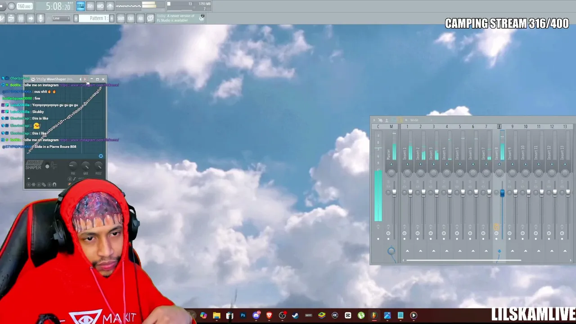Mute mixer track Insert 1
Screen dimensions: 576x324
(x=407, y=164)
